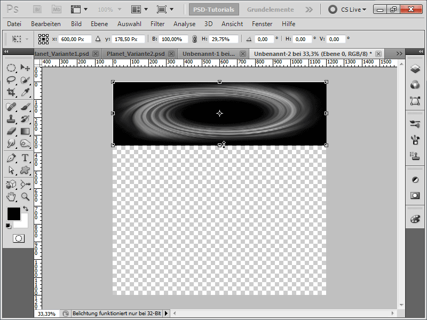Launch Mini Bridge

tap(57, 10)
